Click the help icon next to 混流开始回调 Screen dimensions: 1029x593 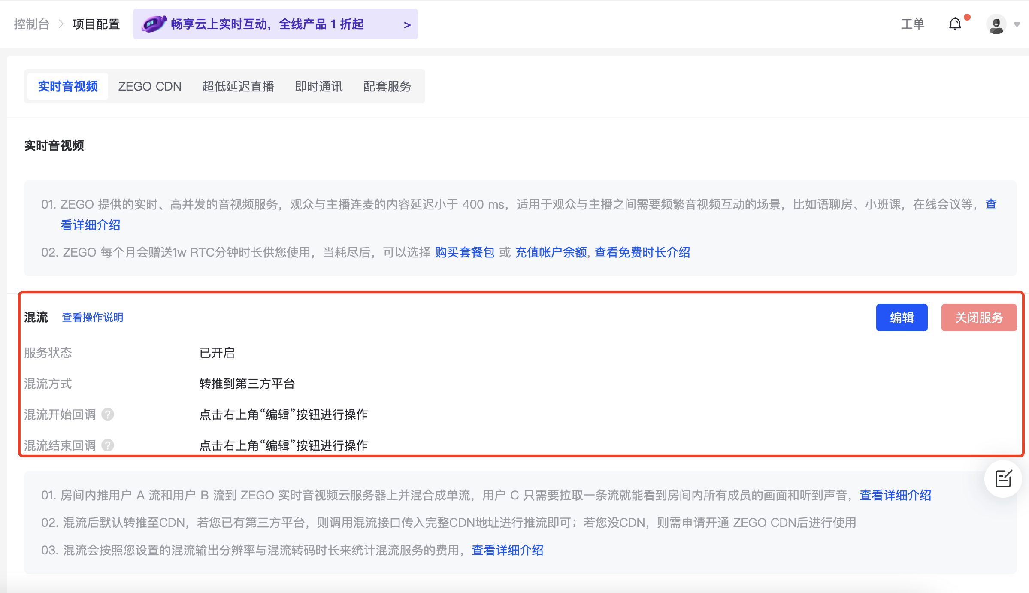[x=109, y=414]
